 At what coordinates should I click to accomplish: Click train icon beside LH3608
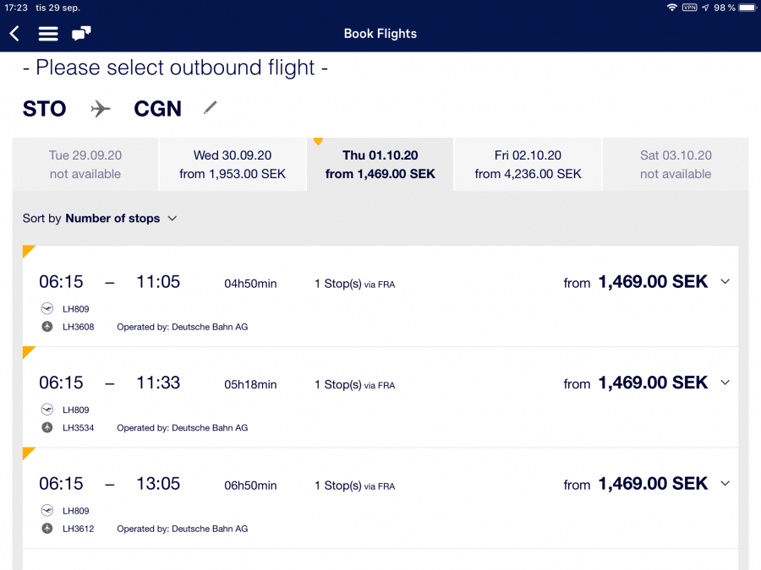(47, 327)
